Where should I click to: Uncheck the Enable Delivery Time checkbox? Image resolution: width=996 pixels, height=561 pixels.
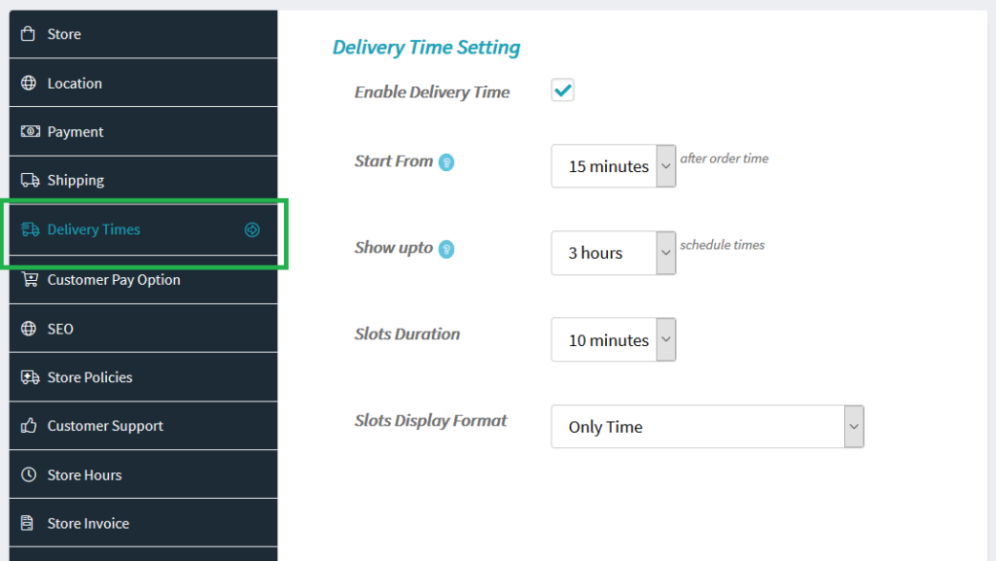(562, 89)
